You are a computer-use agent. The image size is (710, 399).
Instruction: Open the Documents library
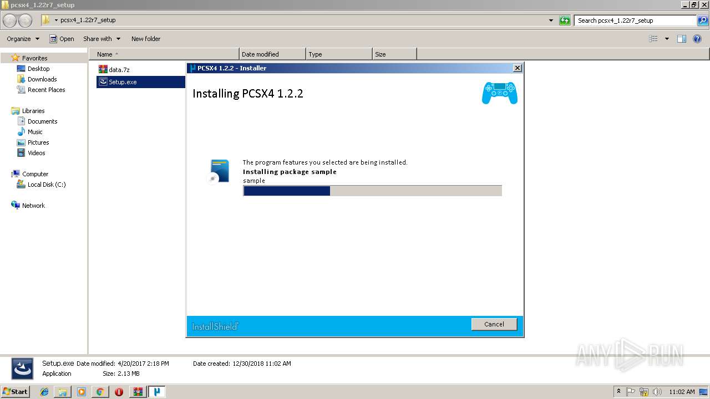coord(42,121)
